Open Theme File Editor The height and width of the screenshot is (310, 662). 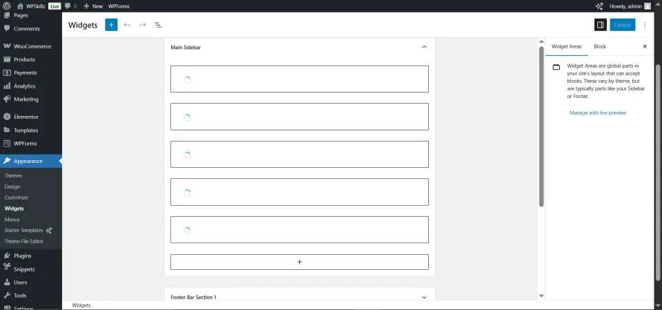23,242
